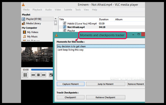
Task: Open Media Library in the sidebar
Action: pyautogui.click(x=33, y=23)
